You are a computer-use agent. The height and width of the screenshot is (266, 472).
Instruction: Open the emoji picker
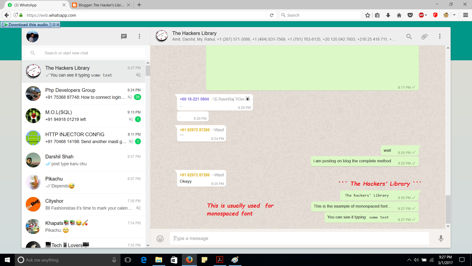click(x=160, y=238)
